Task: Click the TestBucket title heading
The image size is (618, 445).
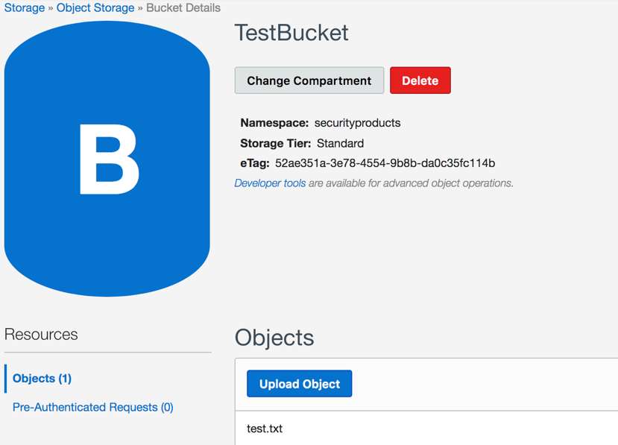Action: (x=291, y=33)
